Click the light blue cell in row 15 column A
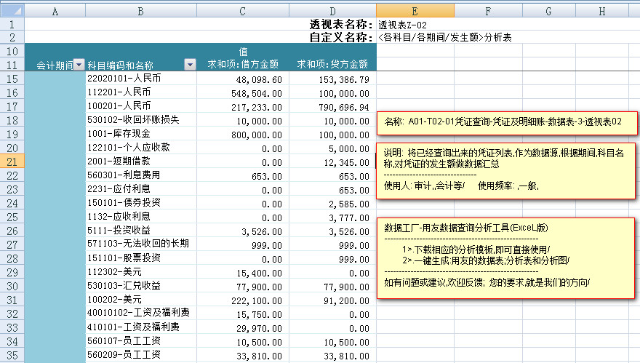Viewport: 640px width, 363px height. (x=55, y=79)
